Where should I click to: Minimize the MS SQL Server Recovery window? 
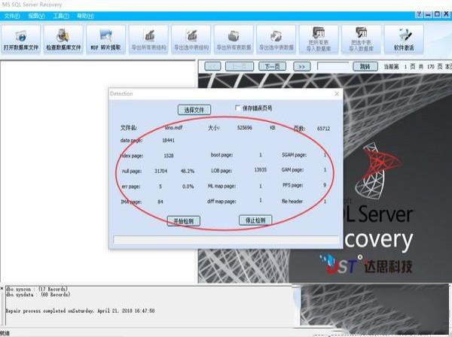click(x=429, y=14)
